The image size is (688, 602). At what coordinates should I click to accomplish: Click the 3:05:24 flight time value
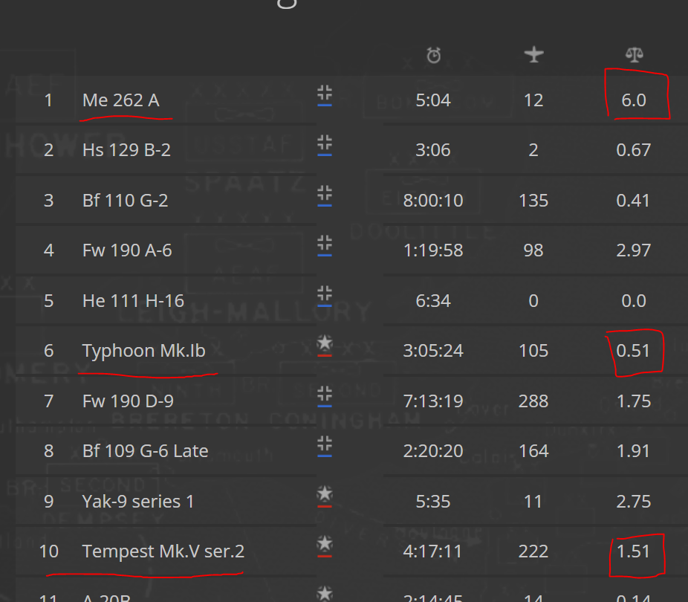click(433, 351)
